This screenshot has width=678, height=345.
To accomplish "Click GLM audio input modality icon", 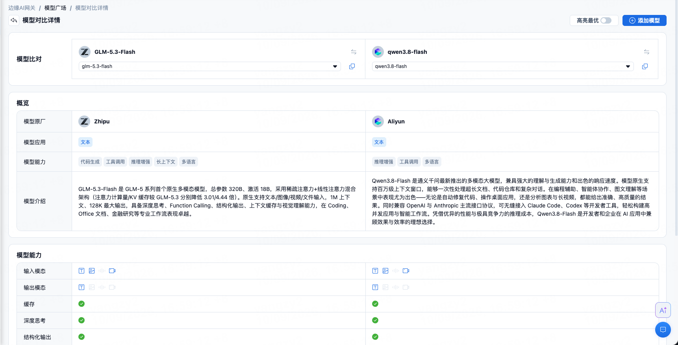I will [102, 271].
